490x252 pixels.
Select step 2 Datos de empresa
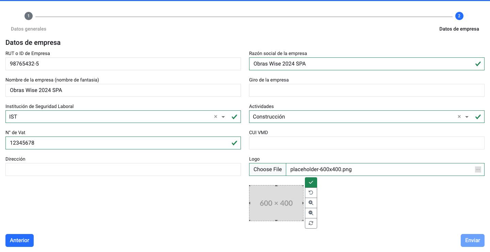tap(459, 16)
